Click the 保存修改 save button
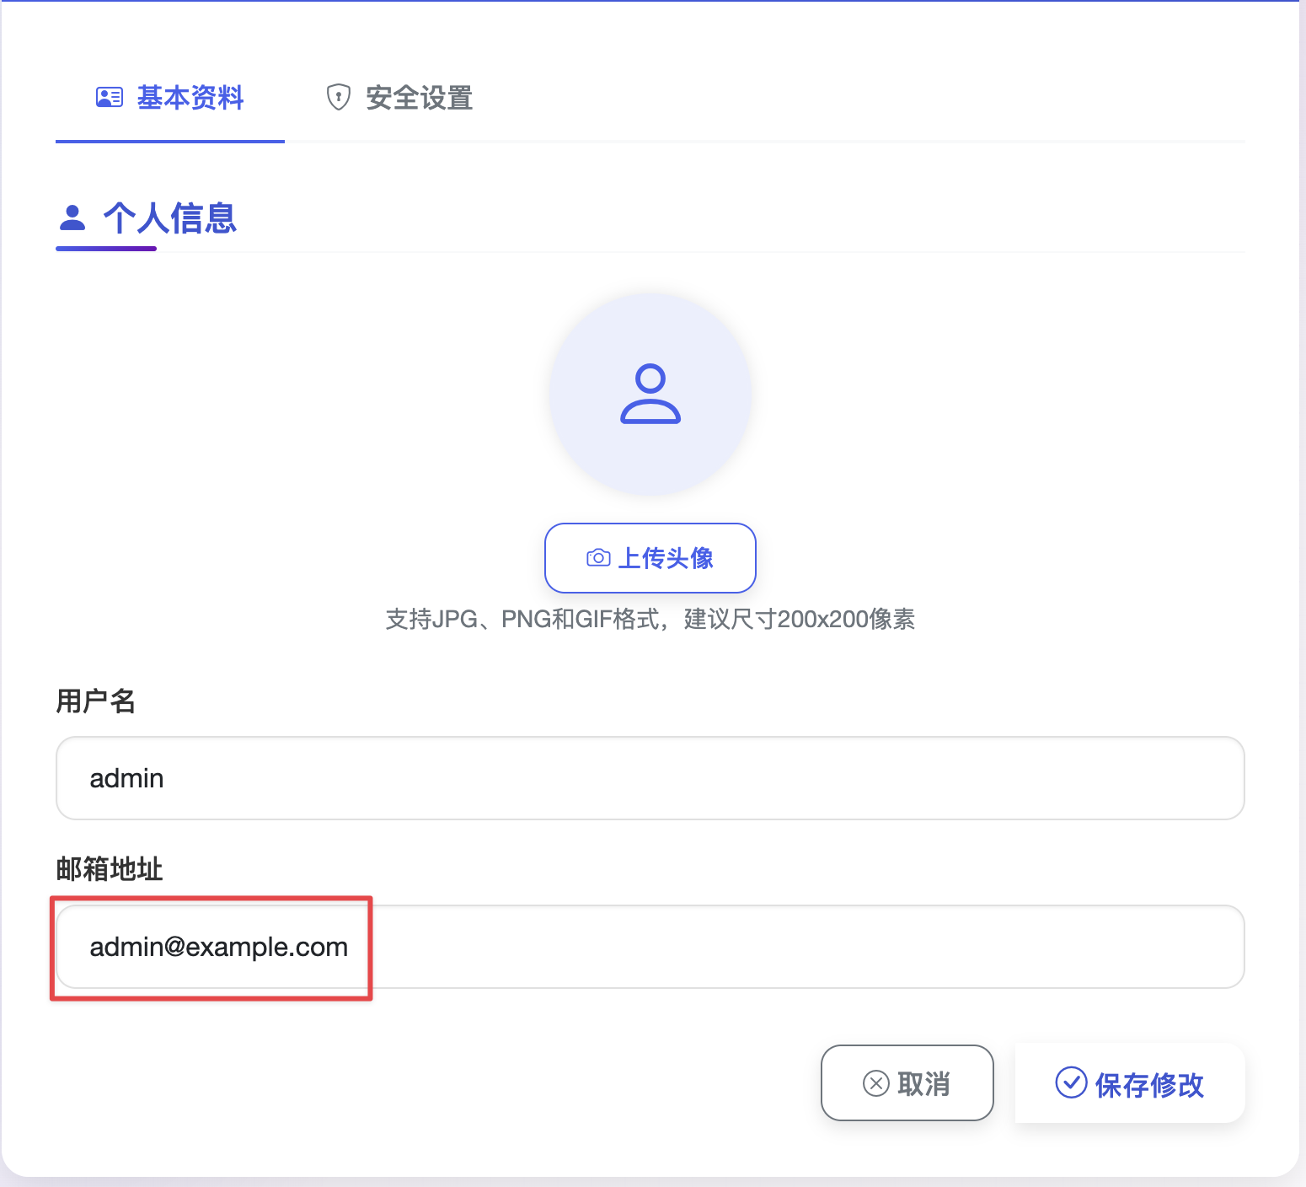 click(1130, 1083)
